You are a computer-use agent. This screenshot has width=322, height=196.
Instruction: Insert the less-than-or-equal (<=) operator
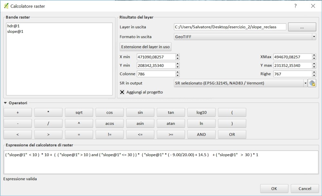click(140, 135)
